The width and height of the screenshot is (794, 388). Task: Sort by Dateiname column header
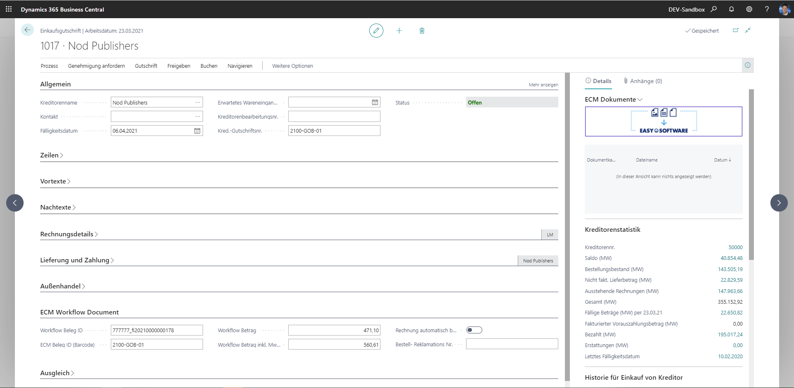[647, 160]
